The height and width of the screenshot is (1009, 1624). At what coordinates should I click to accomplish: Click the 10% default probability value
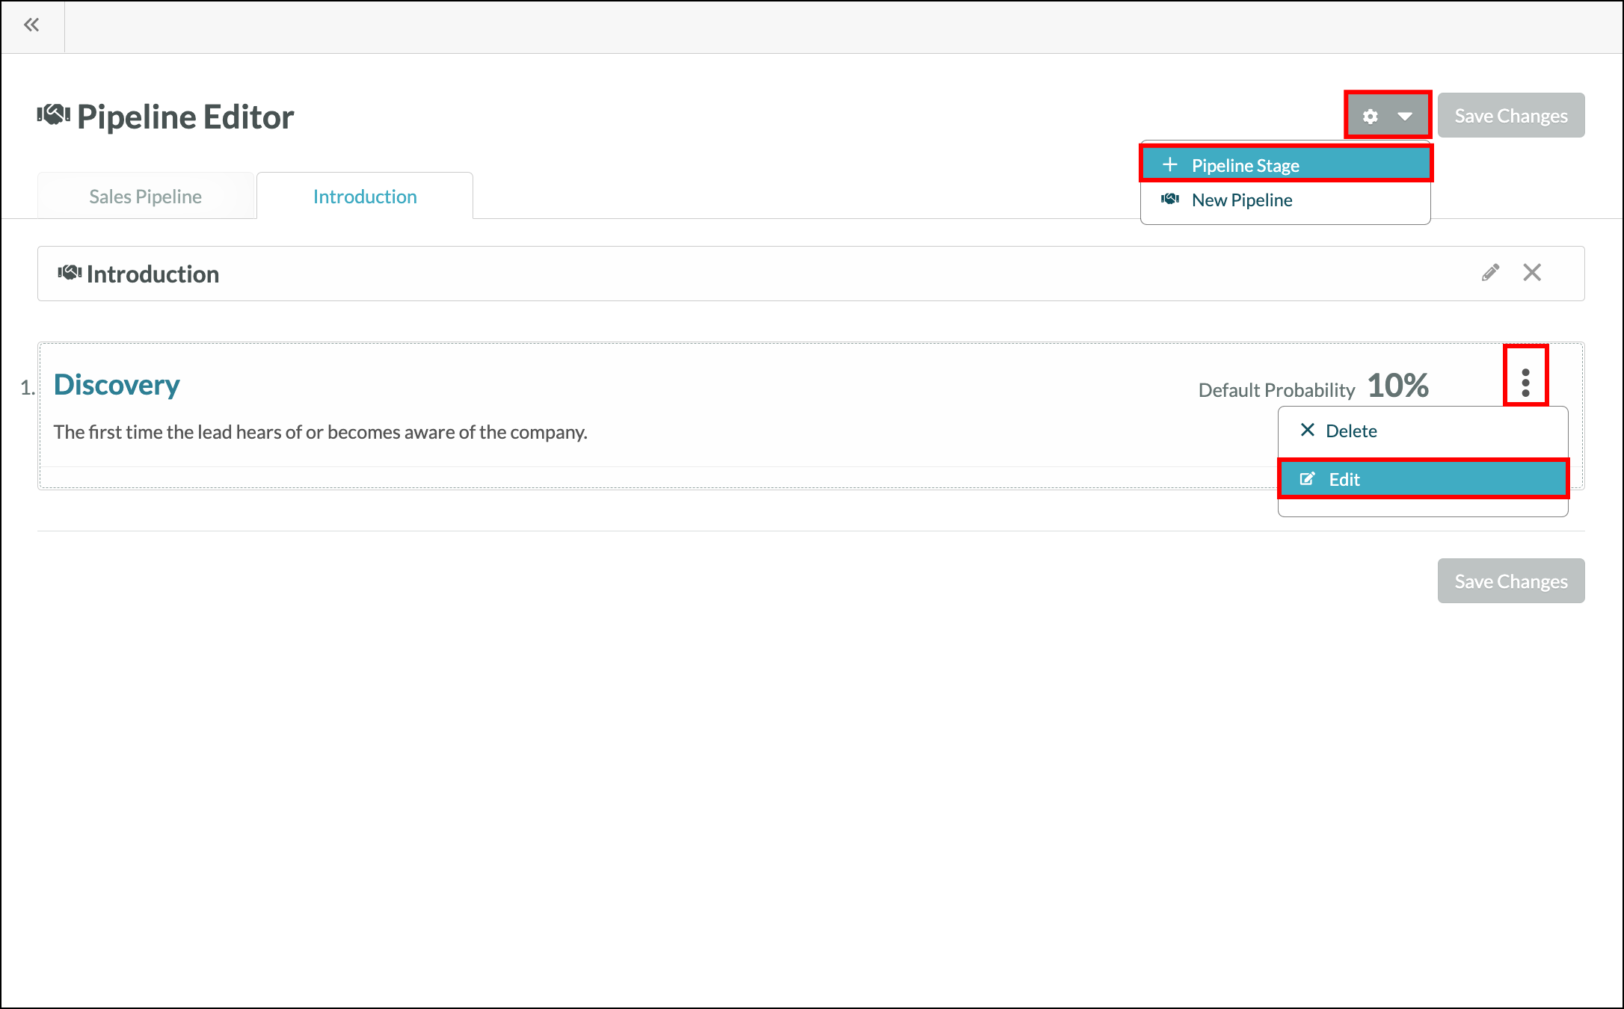tap(1397, 386)
